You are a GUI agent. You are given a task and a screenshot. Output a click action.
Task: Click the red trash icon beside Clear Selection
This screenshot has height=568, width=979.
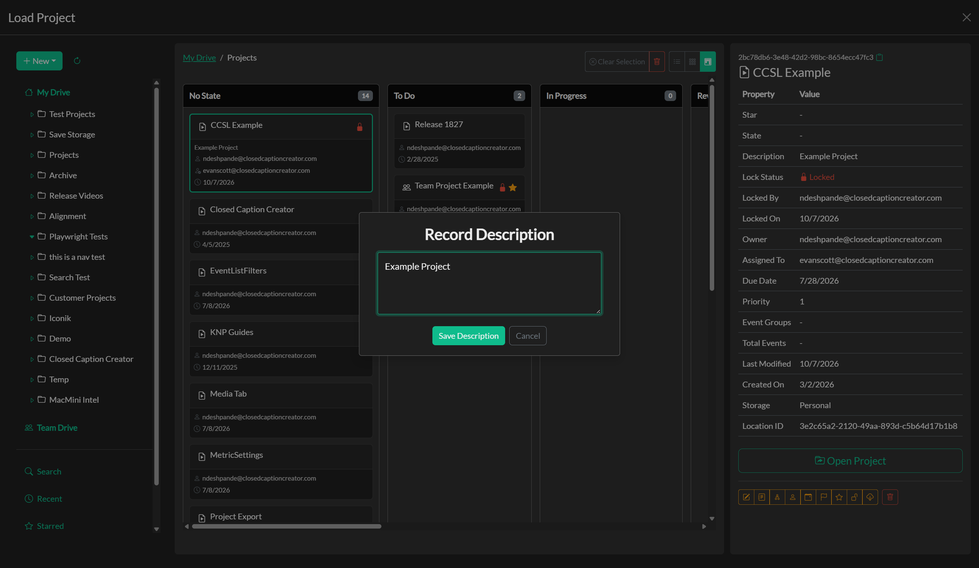657,62
